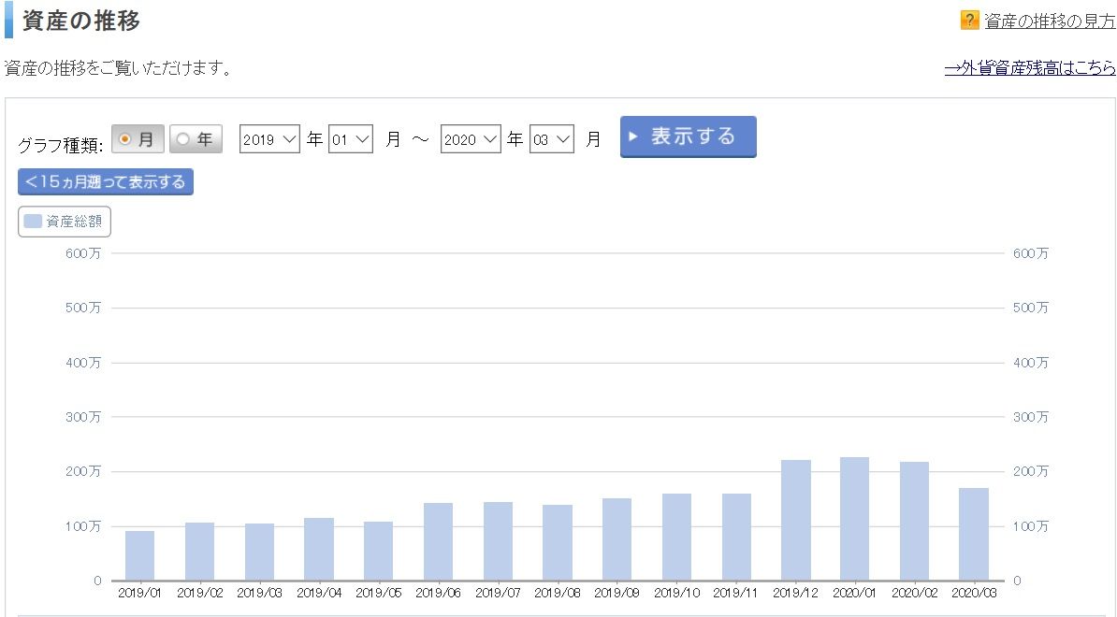Open the start month 01 dropdown

pyautogui.click(x=350, y=138)
